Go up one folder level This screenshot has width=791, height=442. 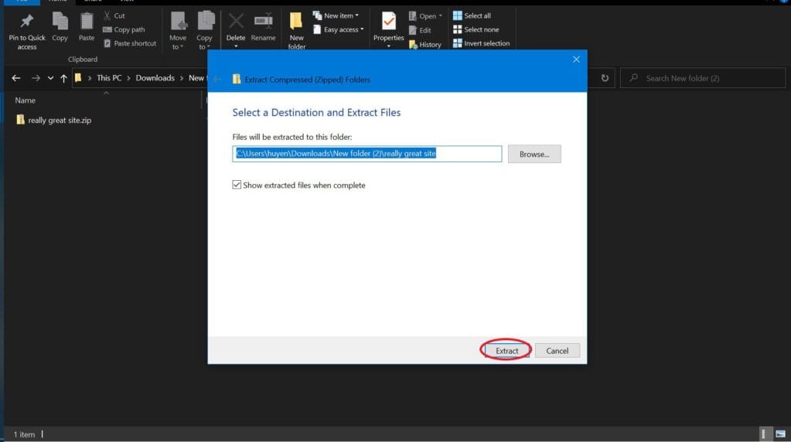(x=63, y=78)
